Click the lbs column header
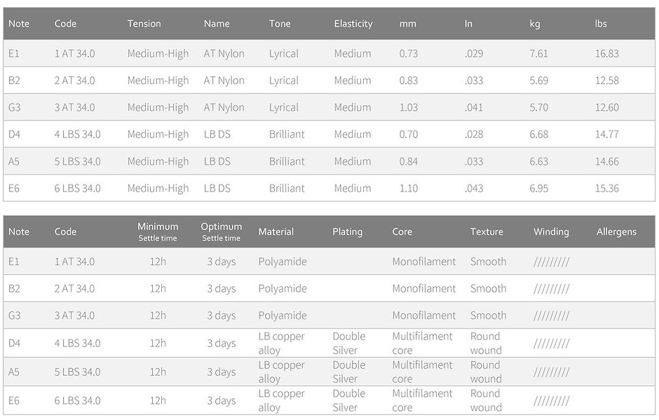Screen dimensions: 659x420 coord(601,24)
